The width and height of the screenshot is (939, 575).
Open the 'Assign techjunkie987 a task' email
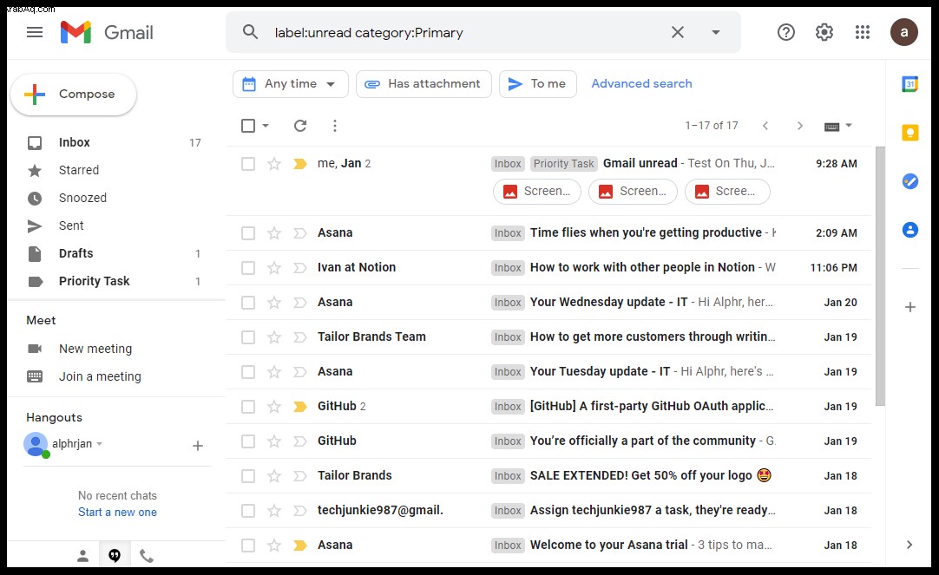[548, 510]
